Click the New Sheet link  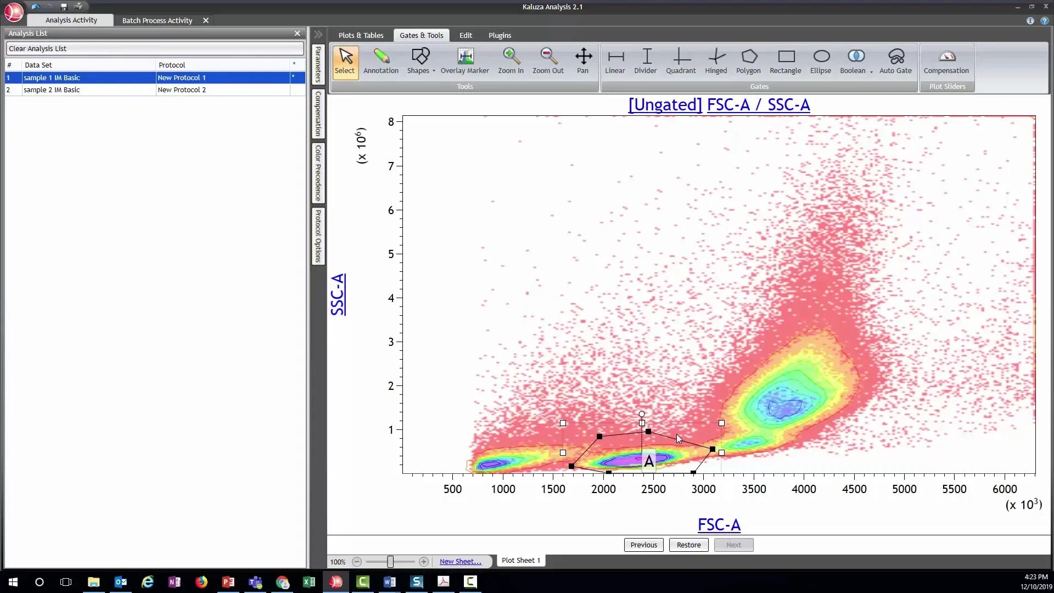tap(460, 561)
